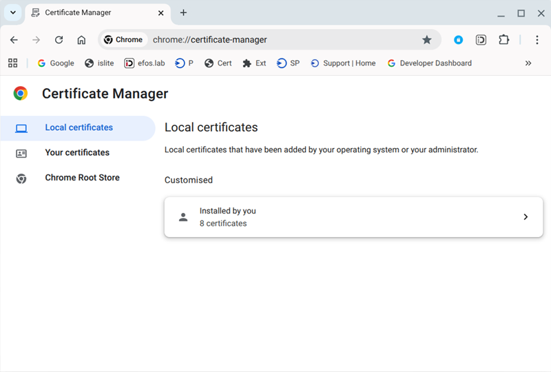This screenshot has width=551, height=372.
Task: Open the Developer Dashboard bookmark
Action: [x=429, y=63]
